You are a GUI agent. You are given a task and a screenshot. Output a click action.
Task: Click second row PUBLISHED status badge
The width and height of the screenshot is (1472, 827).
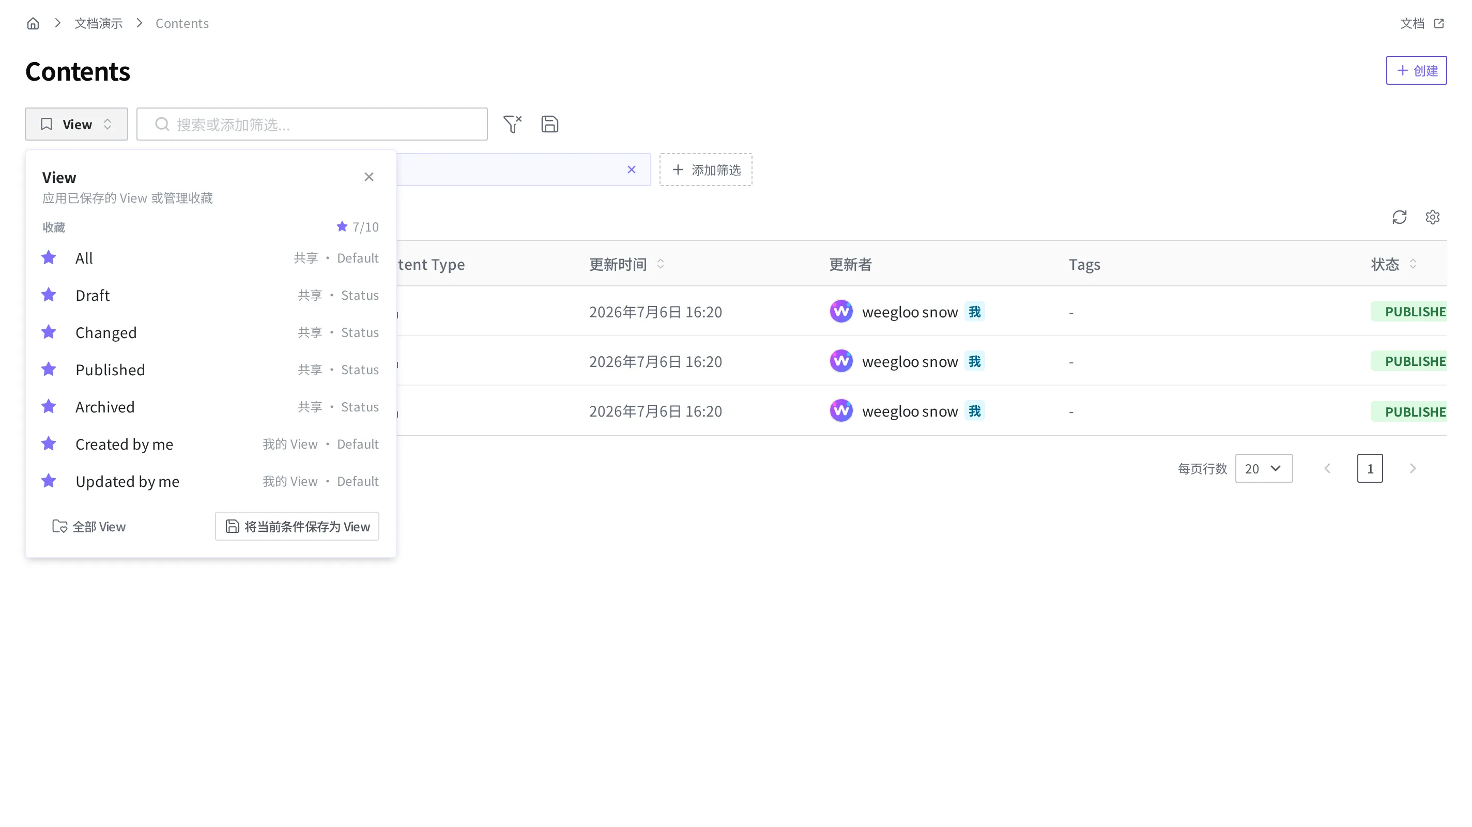pos(1409,361)
